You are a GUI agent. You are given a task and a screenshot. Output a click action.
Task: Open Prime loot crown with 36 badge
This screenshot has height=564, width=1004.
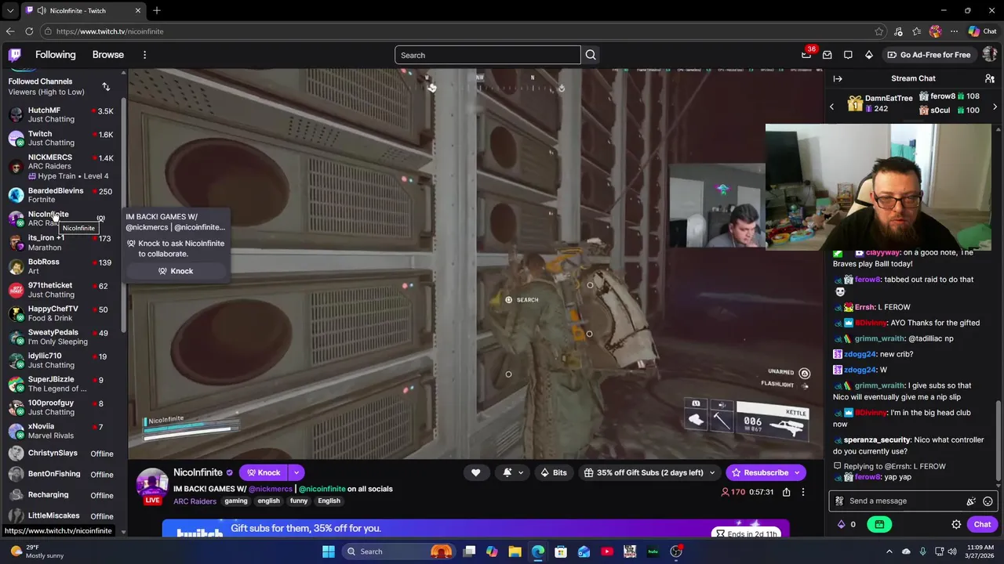point(806,54)
